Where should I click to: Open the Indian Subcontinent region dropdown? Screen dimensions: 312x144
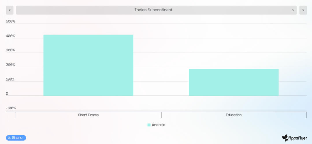[156, 10]
